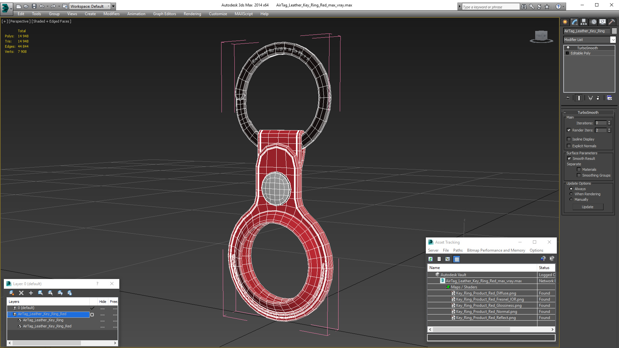
Task: Increase Iterations spinner value
Action: [x=609, y=122]
